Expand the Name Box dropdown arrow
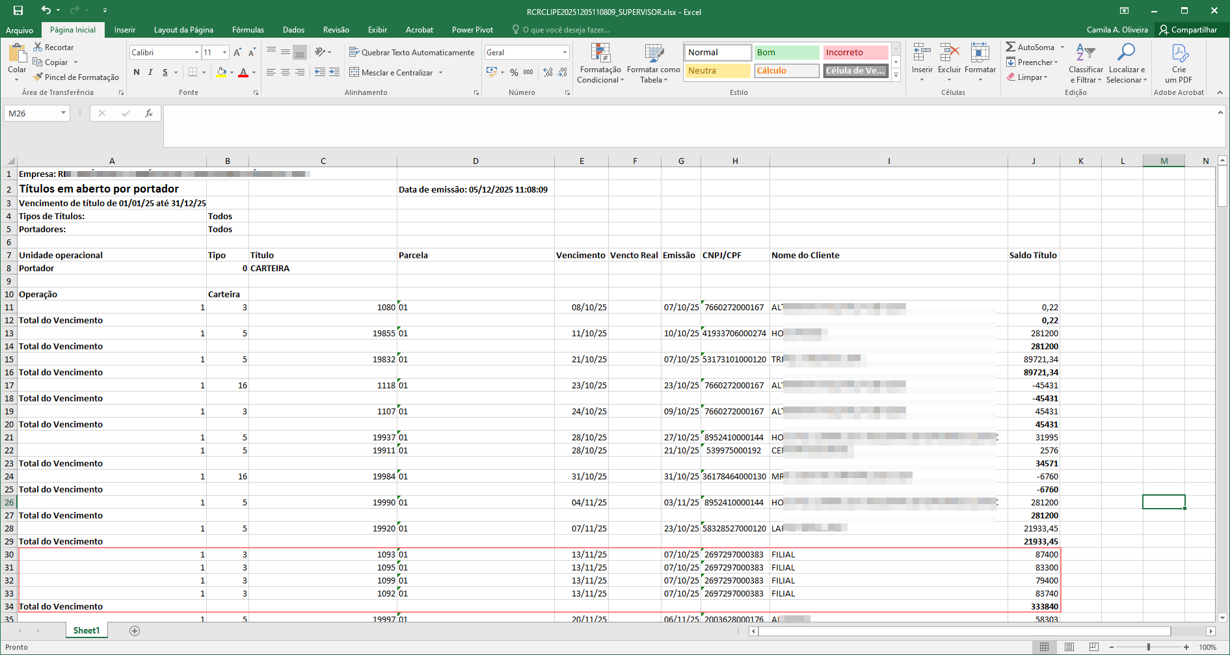This screenshot has width=1230, height=655. [63, 113]
